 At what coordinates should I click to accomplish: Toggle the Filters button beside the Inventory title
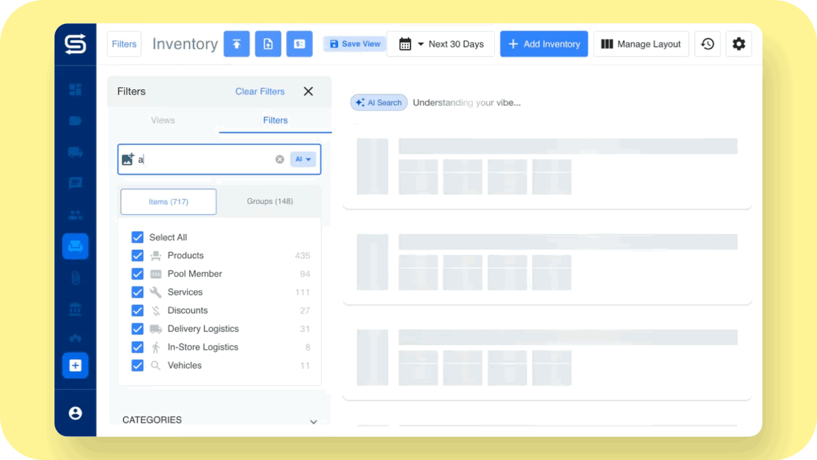[124, 44]
